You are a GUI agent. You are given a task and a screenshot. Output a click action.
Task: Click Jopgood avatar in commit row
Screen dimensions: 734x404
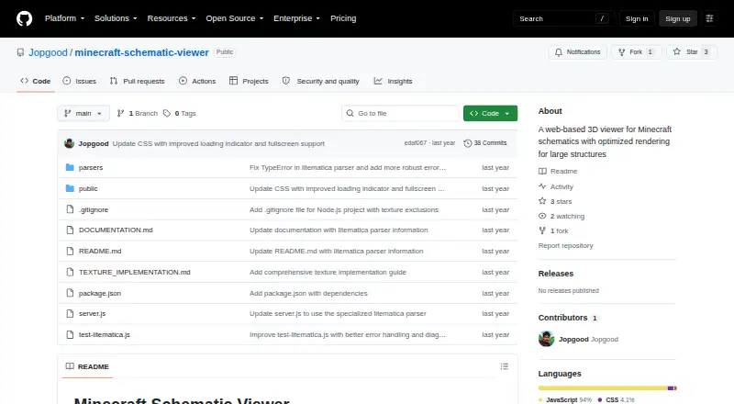coord(70,143)
